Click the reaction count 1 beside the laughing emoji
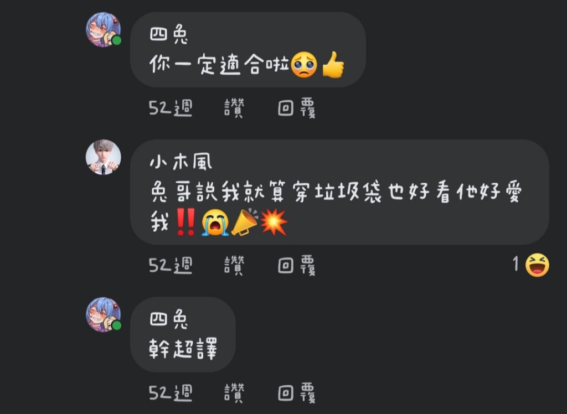 (x=516, y=264)
